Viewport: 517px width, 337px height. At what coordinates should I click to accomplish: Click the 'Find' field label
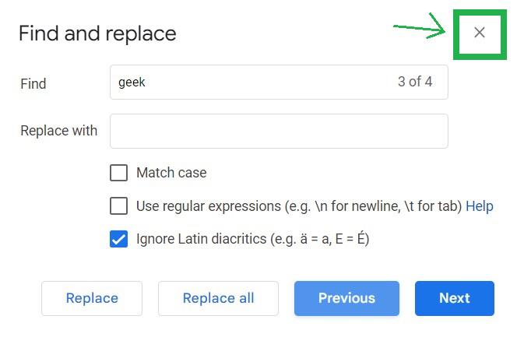(33, 83)
